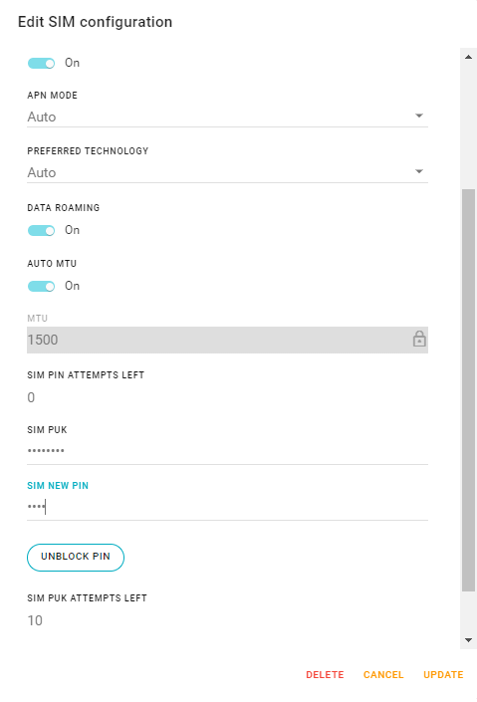477x702 pixels.
Task: Click the Preferred Technology dropdown arrow
Action: [419, 171]
